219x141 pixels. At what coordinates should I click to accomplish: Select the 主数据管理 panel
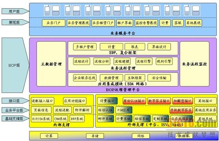point(51,64)
